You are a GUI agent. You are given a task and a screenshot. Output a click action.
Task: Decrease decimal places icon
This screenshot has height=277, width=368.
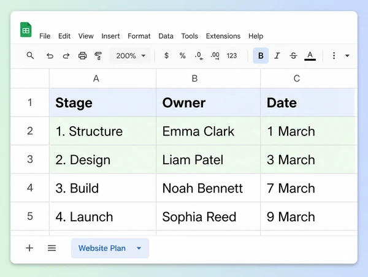pos(199,56)
